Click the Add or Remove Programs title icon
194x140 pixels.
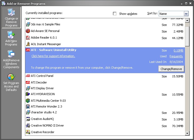[x=4, y=3]
